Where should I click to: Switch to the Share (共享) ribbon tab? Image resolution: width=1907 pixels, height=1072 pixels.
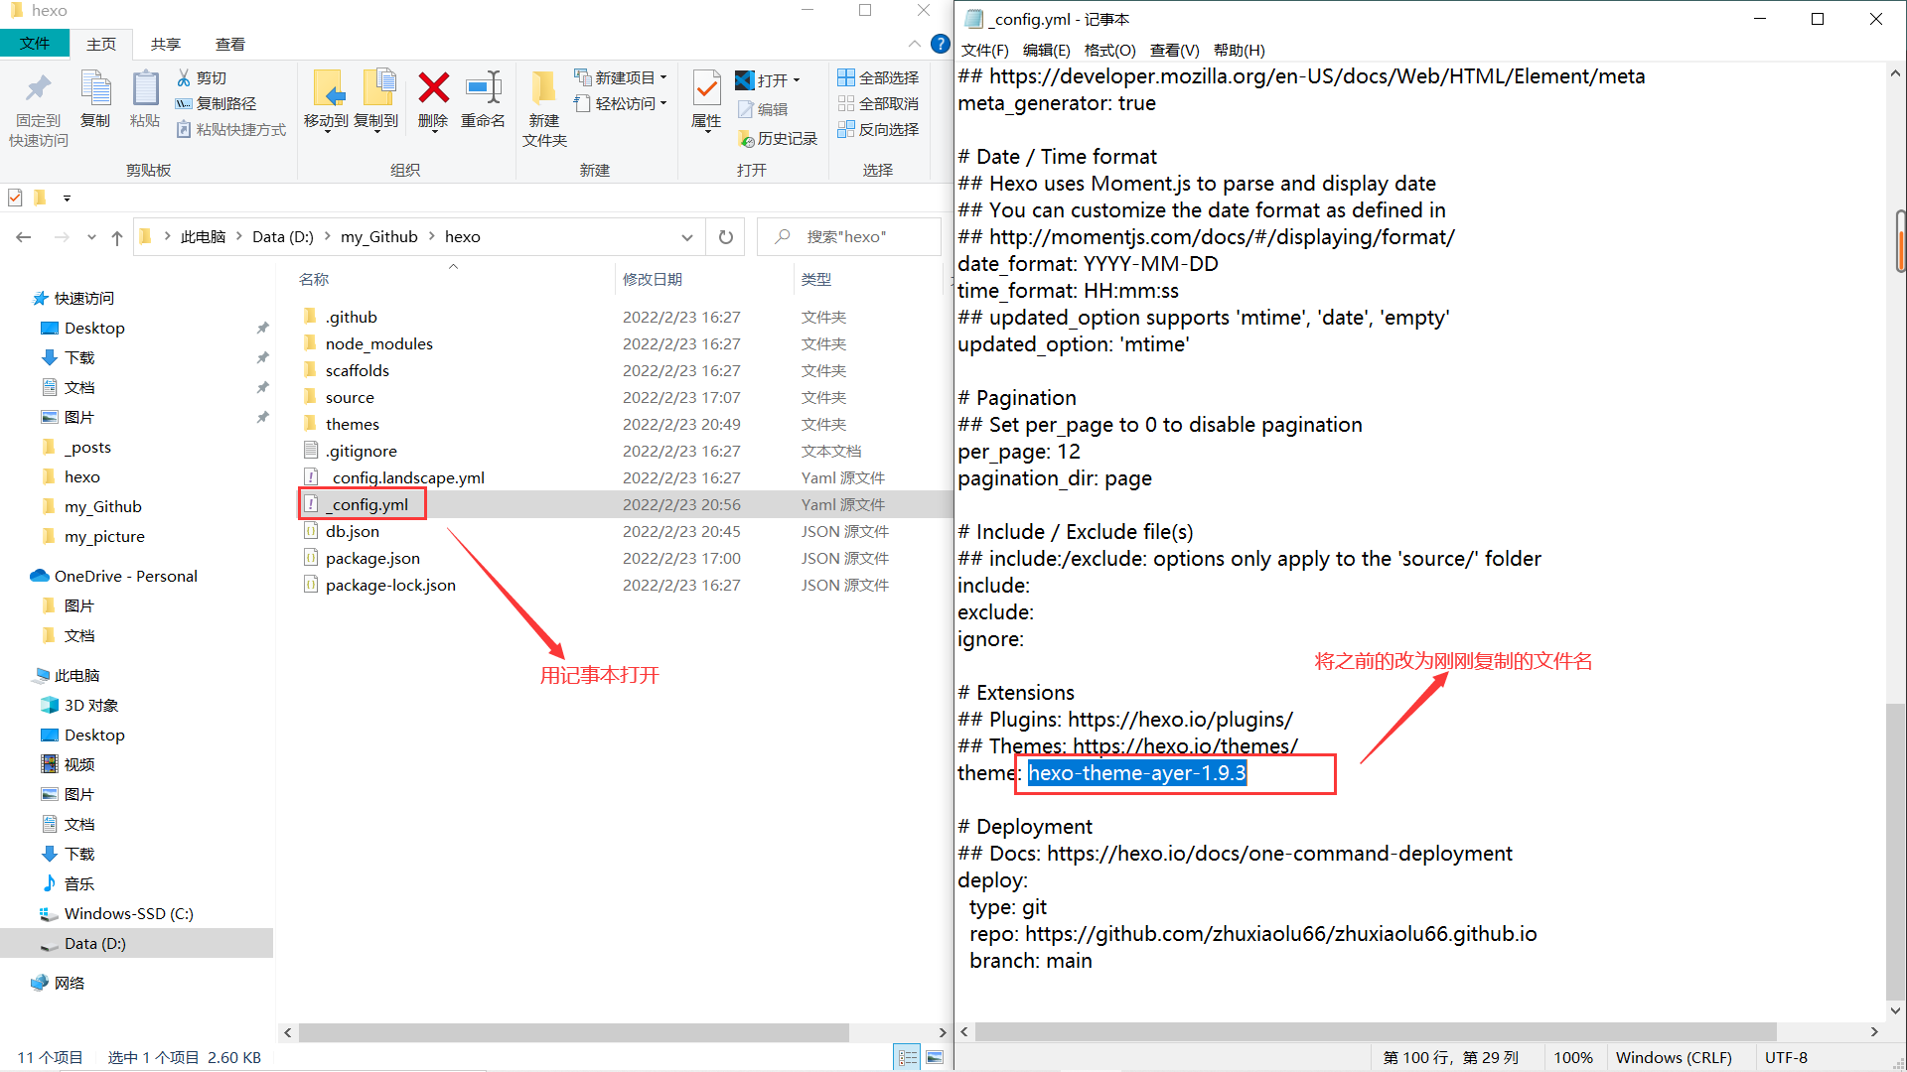click(x=166, y=44)
